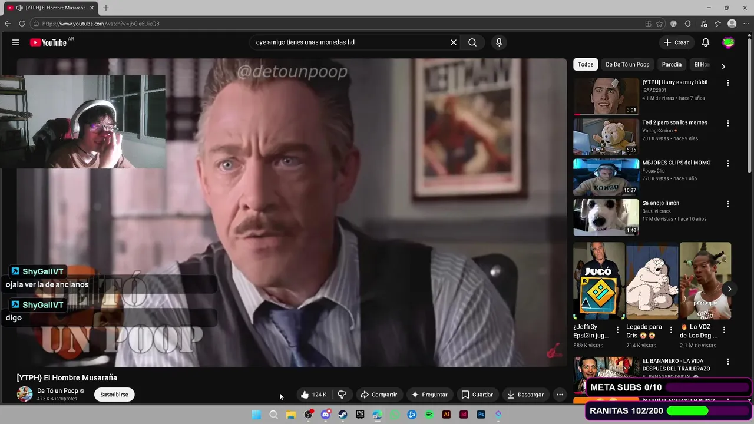
Task: Open a new browser tab
Action: coord(106,8)
